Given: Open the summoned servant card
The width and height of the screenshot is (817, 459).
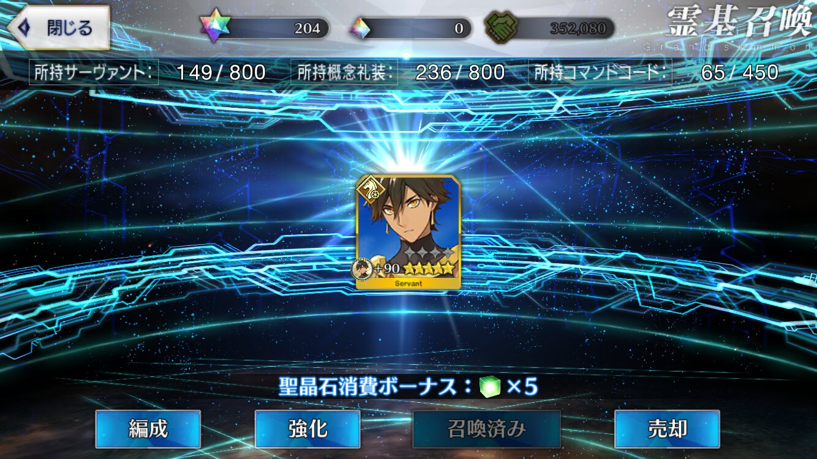Looking at the screenshot, I should (408, 232).
